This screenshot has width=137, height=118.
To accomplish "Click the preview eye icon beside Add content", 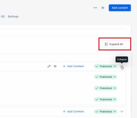I will tap(103, 8).
